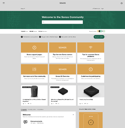Click the like icon under the Sonos Port article

pyautogui.click(x=52, y=104)
